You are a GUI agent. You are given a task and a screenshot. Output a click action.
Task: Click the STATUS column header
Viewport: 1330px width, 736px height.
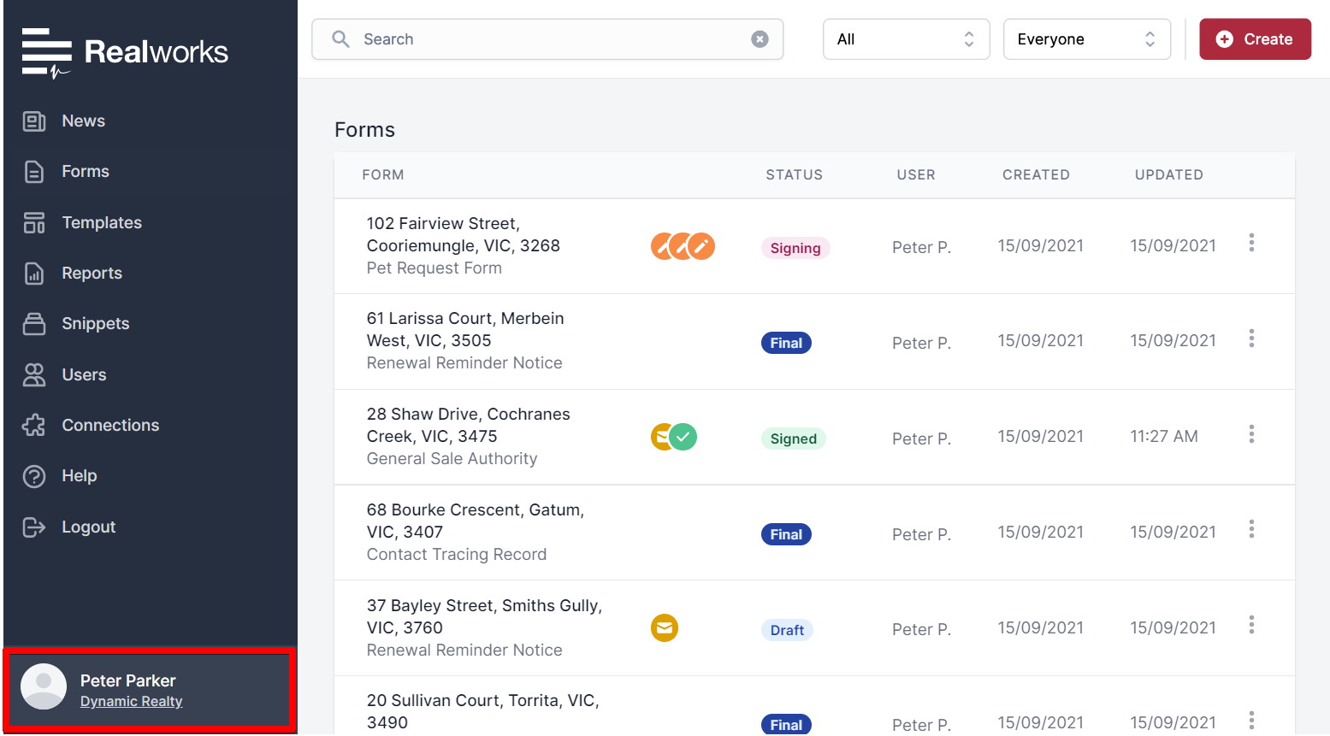[795, 175]
